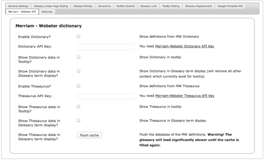Image resolution: width=265 pixels, height=160 pixels.
Task: Click the 'Thesaurus API Key:' label
Action: pos(35,96)
